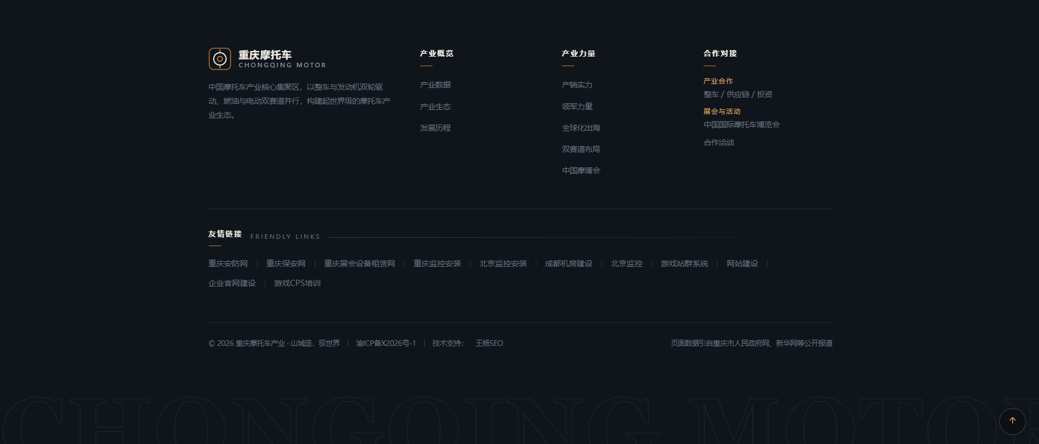Visit 成都机房建设 link
Screen dimensions: 1039x444
[568, 263]
